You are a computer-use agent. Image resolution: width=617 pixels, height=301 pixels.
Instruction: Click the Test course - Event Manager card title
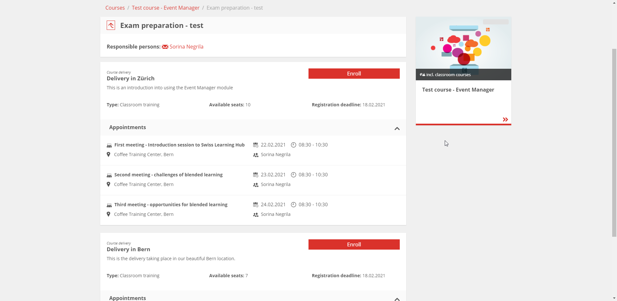pos(458,90)
